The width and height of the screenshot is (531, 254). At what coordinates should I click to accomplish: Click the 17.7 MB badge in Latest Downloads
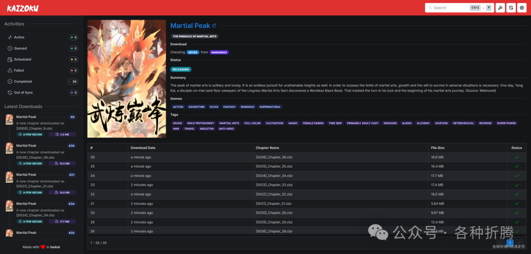click(62, 222)
